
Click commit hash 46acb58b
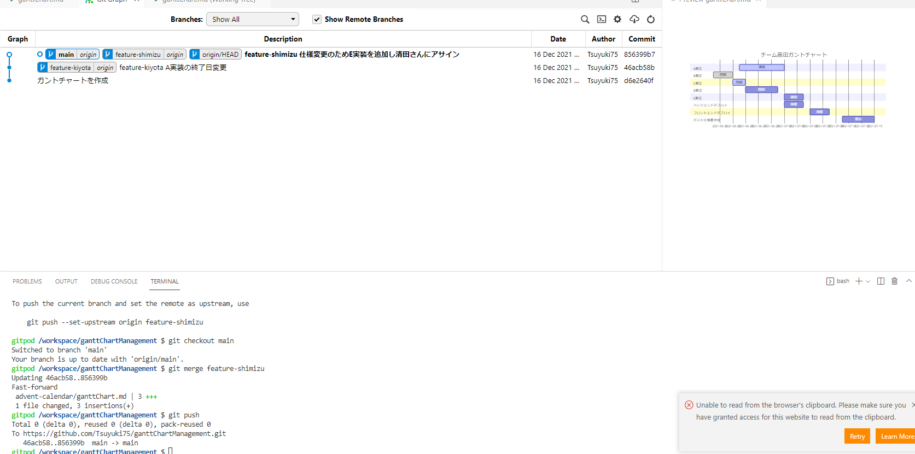pos(639,68)
